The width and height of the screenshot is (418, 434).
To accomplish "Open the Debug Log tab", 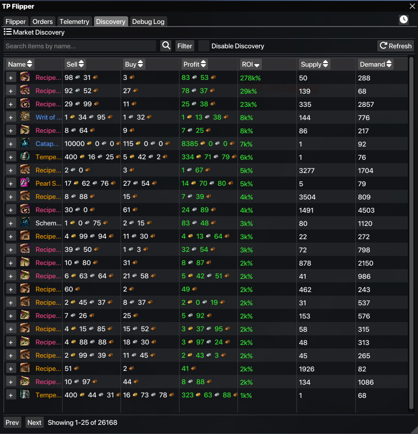I will coord(148,21).
